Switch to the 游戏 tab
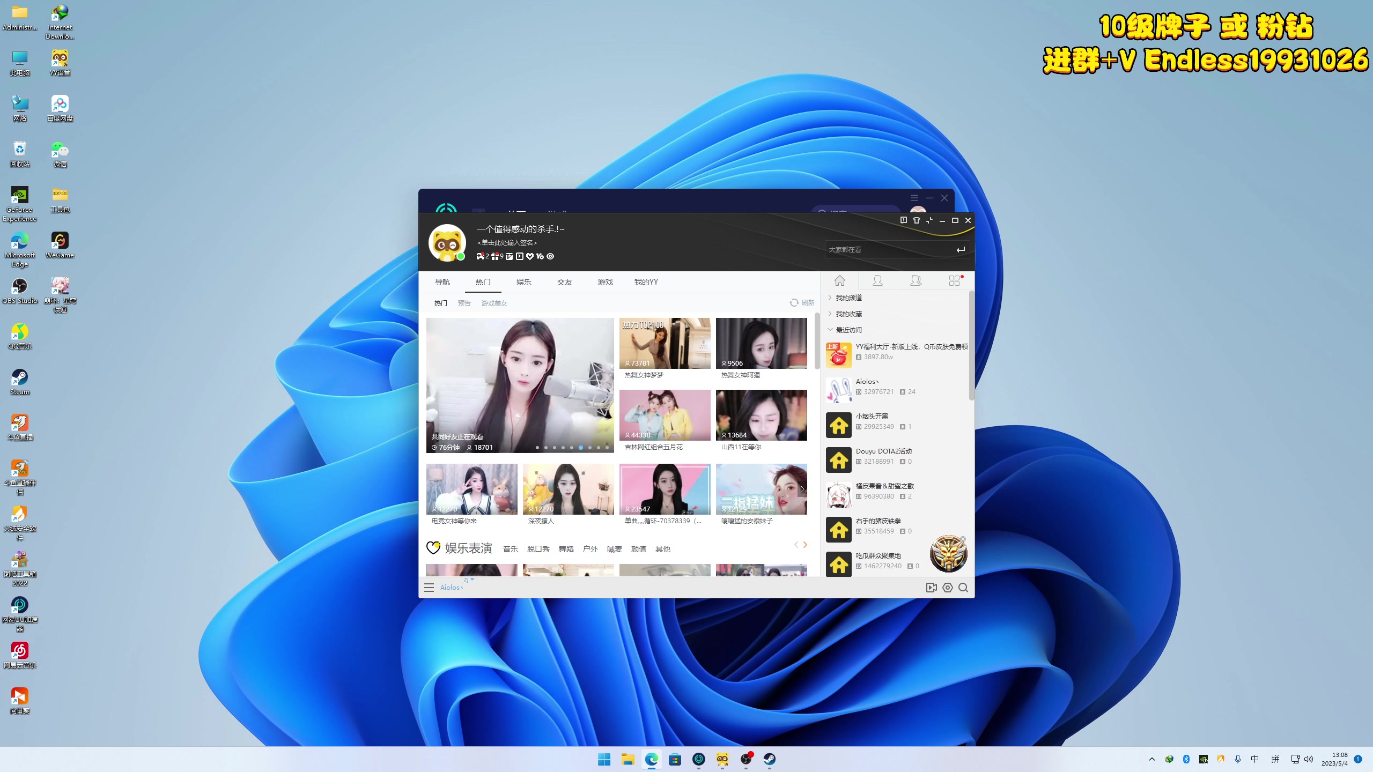This screenshot has height=772, width=1373. (606, 282)
